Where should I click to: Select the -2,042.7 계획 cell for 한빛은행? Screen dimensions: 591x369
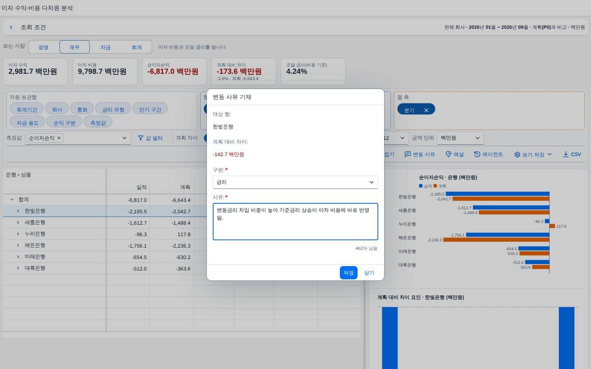pyautogui.click(x=172, y=211)
